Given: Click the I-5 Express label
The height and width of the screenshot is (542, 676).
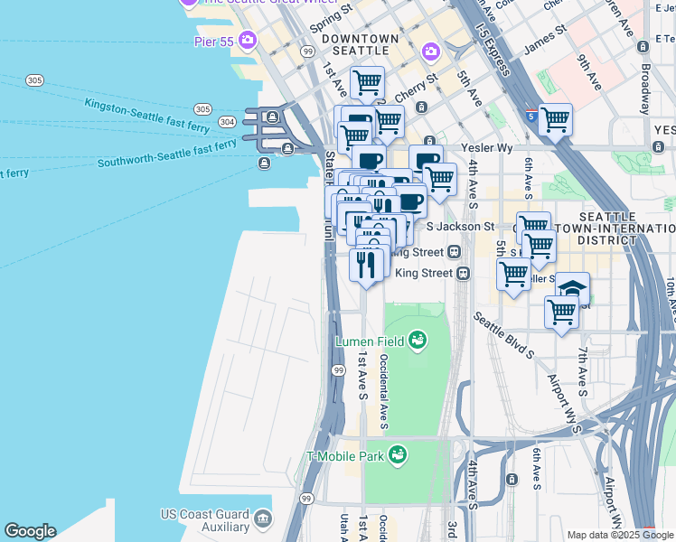Looking at the screenshot, I should (493, 48).
